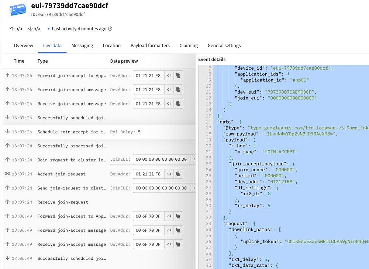Select DevAddr field 01 21 21 F8 in Accept join-request row
The image size is (369, 269).
[x=149, y=174]
